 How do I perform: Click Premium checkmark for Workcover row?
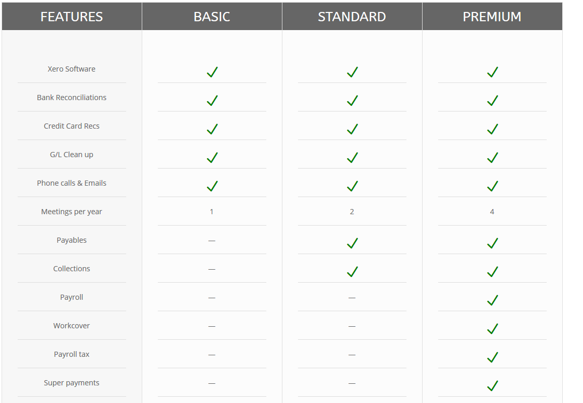pos(492,329)
